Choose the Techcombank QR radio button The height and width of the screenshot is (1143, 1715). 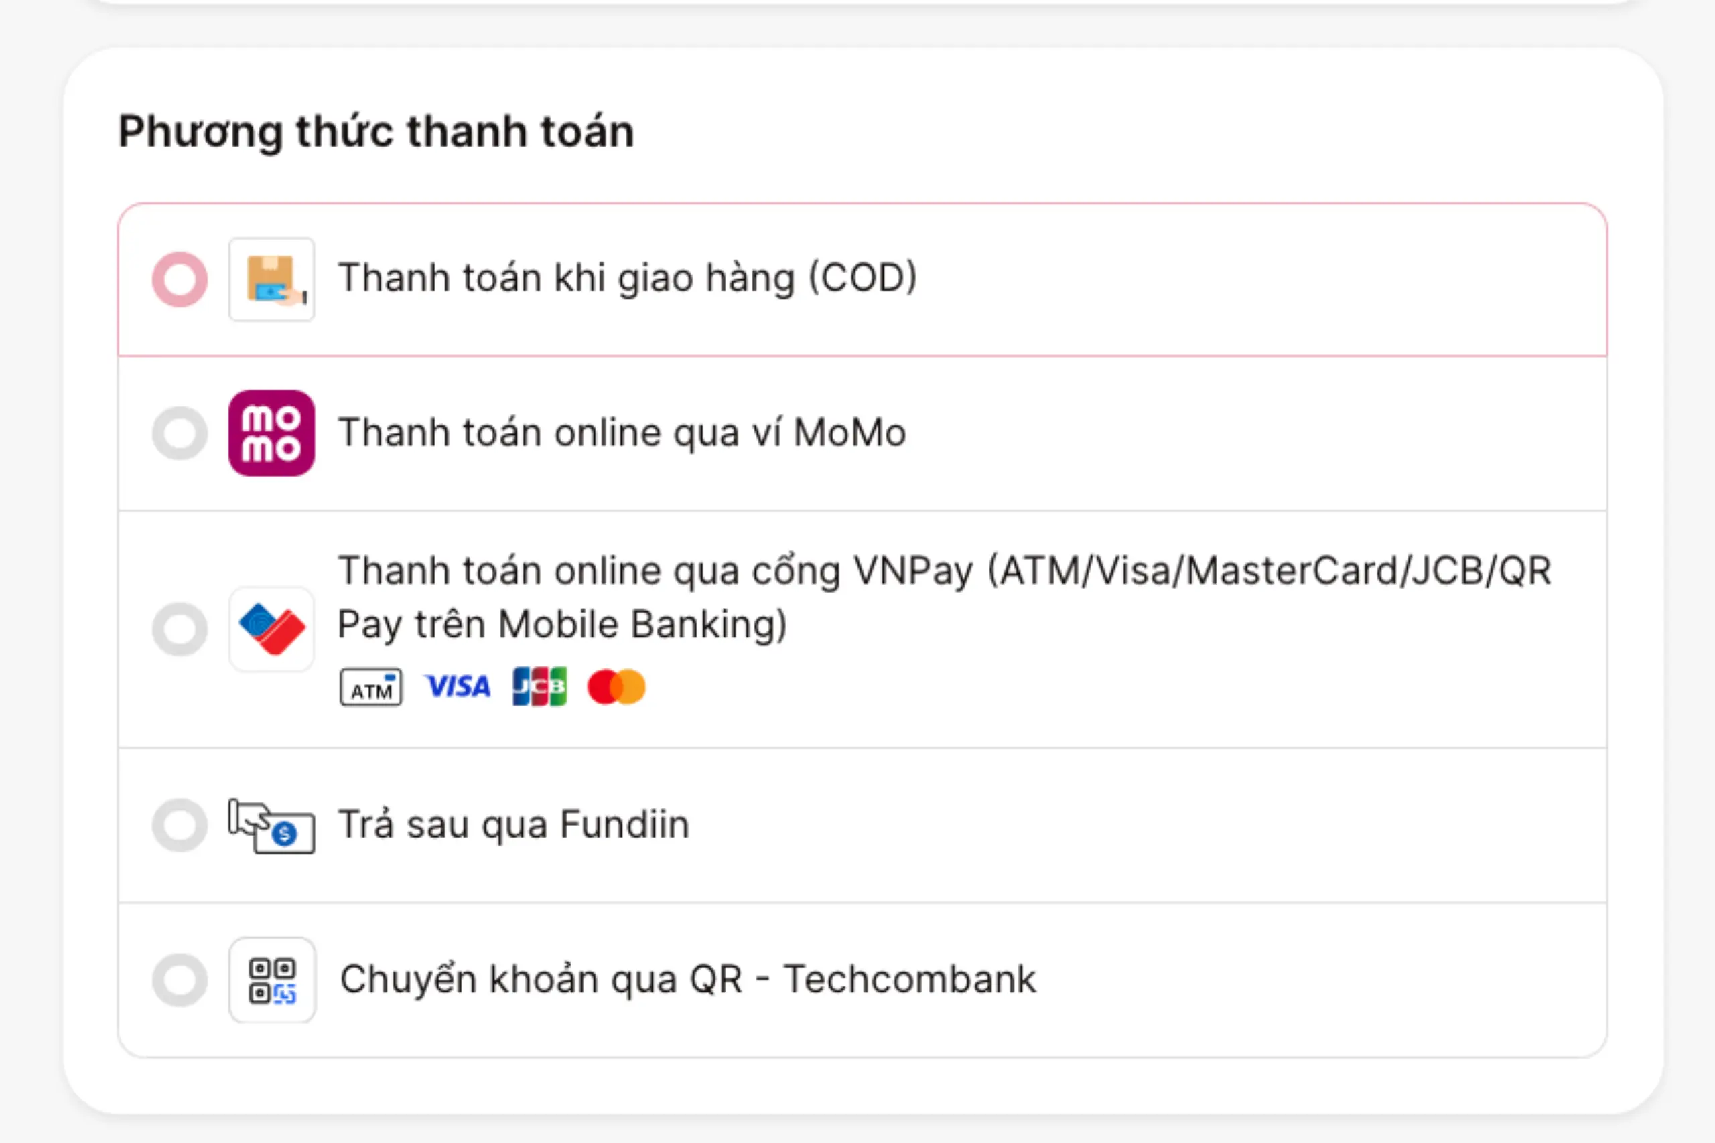coord(180,980)
